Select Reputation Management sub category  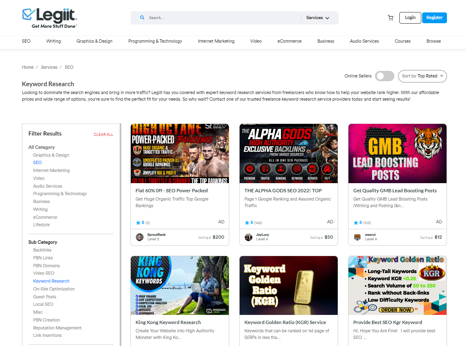[58, 328]
